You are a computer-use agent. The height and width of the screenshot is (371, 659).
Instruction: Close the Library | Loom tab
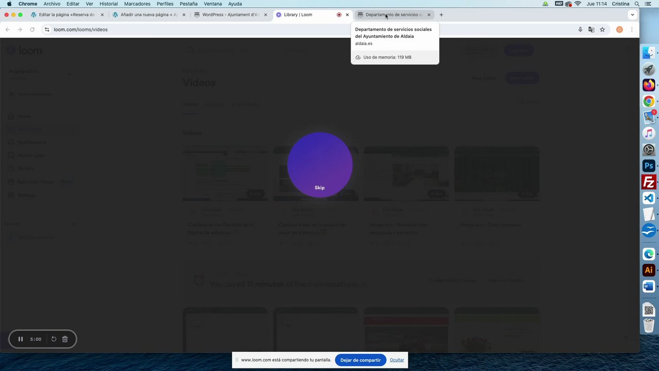click(x=347, y=15)
